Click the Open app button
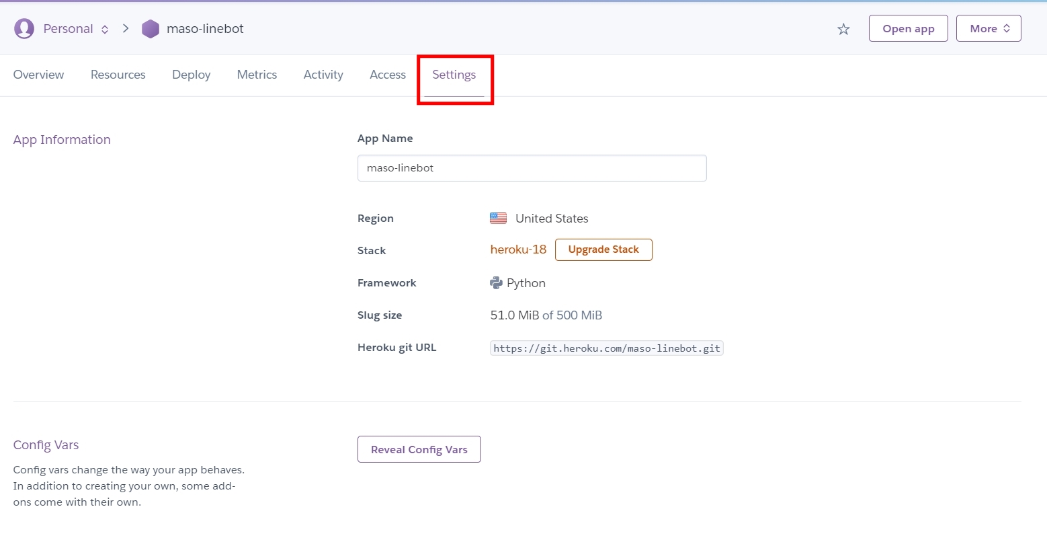This screenshot has width=1047, height=544. 909,28
